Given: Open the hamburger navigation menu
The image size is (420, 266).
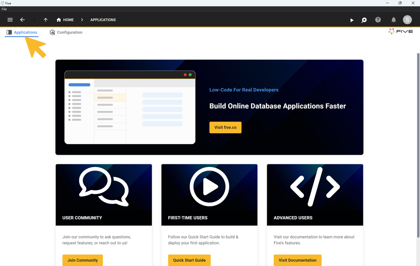Looking at the screenshot, I should tap(10, 20).
